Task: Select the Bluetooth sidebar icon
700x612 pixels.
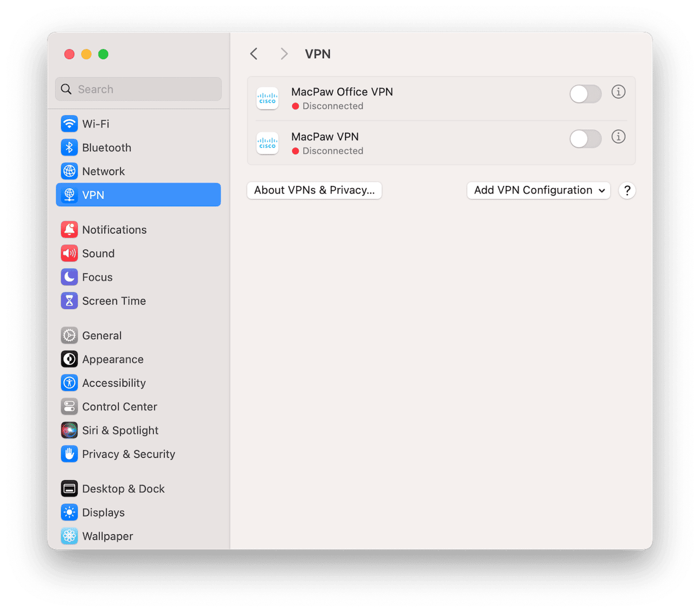Action: coord(70,147)
